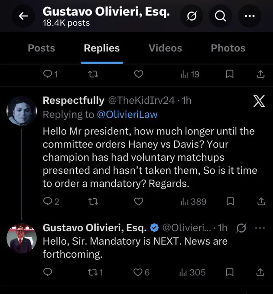Screen dimensions: 273x294
Task: Bookmark the top post with 19 views
Action: [x=229, y=74]
